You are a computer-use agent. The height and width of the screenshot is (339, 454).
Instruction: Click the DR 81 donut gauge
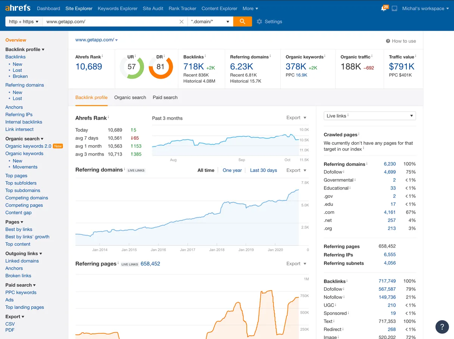160,67
